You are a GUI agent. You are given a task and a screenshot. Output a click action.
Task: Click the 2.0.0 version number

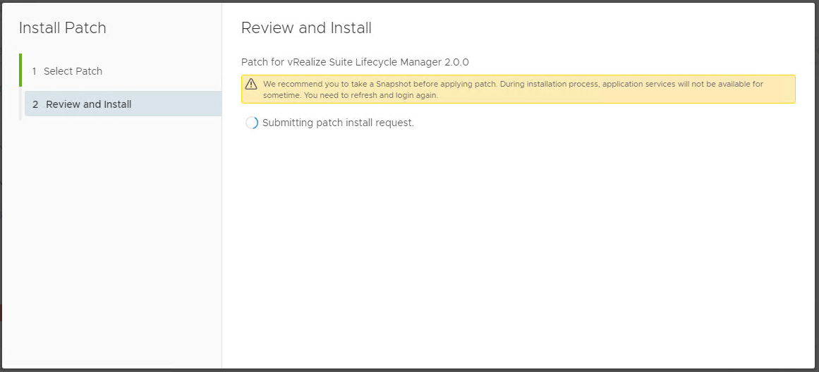tap(456, 62)
